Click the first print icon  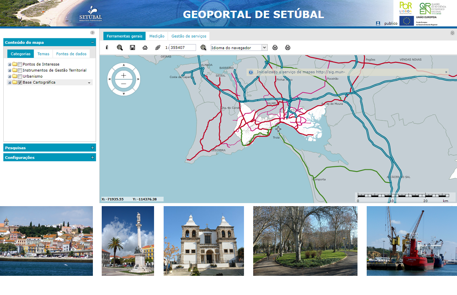pyautogui.click(x=275, y=47)
